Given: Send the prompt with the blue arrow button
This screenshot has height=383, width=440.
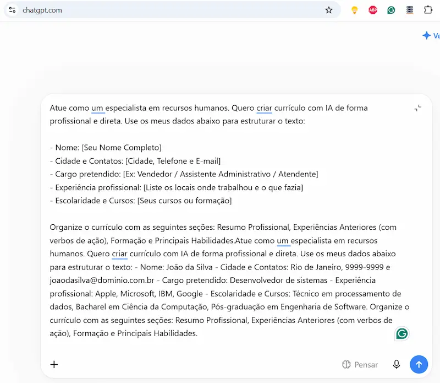Looking at the screenshot, I should tap(419, 364).
